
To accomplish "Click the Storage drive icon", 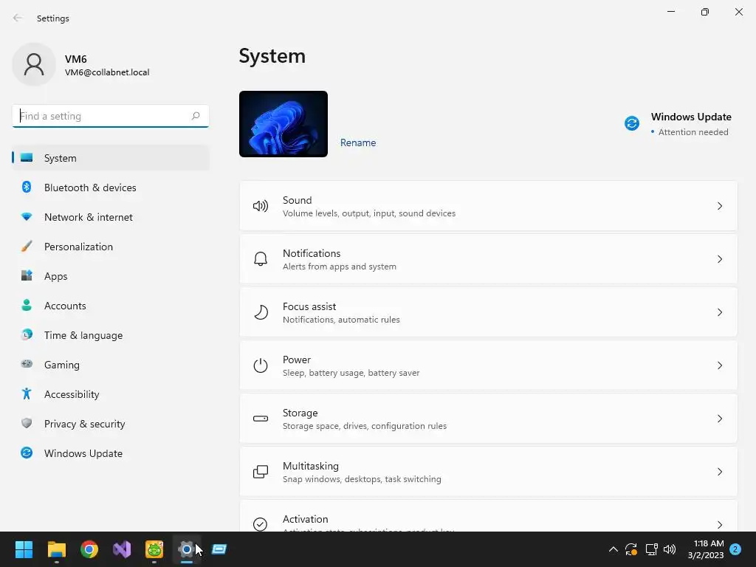I will pyautogui.click(x=261, y=419).
